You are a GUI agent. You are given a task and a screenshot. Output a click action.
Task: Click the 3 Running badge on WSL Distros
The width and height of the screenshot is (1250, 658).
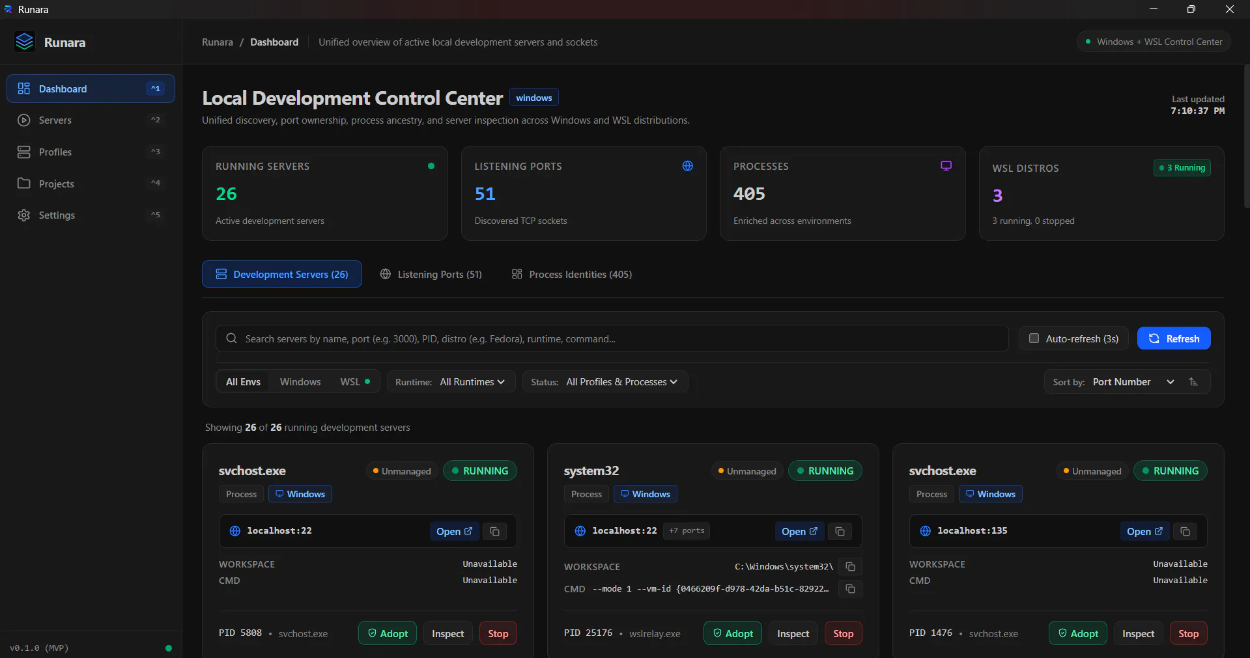1182,168
